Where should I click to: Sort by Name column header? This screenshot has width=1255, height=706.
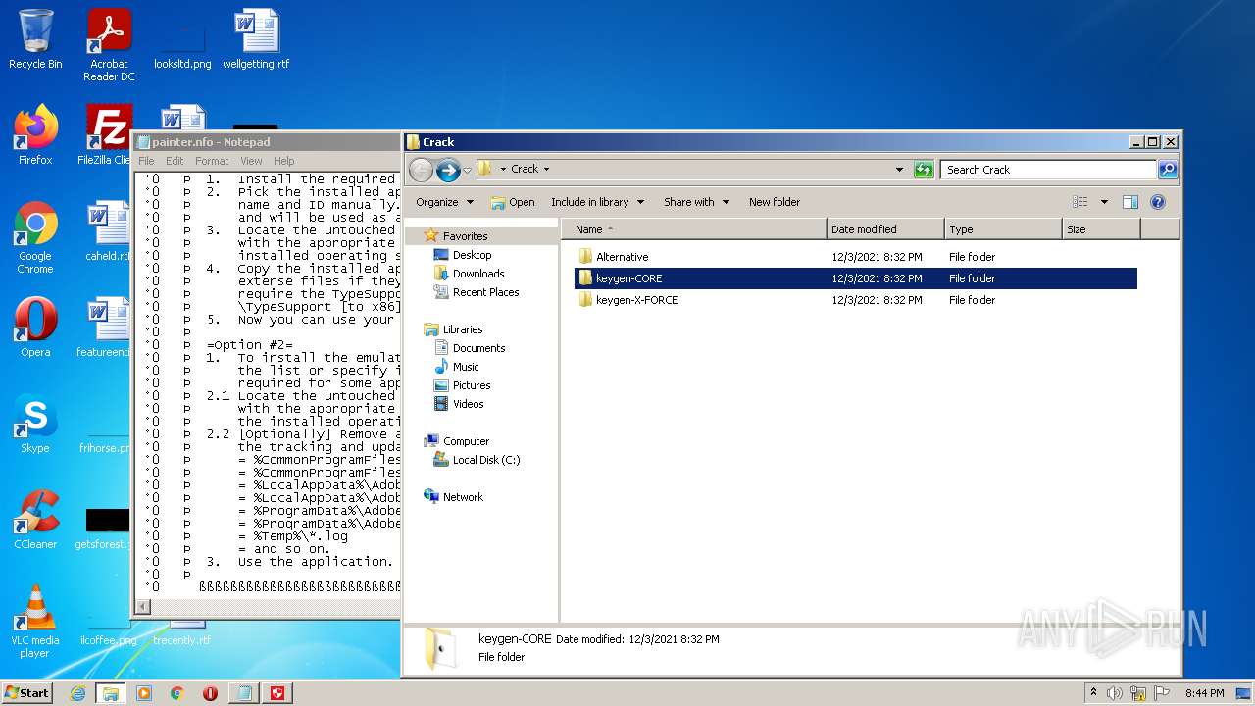point(694,229)
